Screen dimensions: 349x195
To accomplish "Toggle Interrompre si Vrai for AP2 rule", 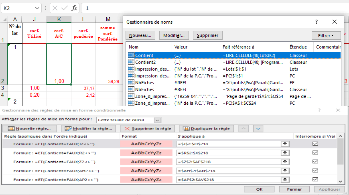I will [x=315, y=179].
